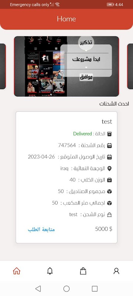Screen dimensions: 133x296
Task: Select the center promotional banner image
Action: 66,66
